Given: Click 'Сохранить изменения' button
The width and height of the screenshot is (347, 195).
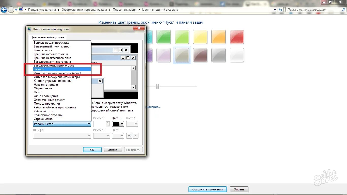Looking at the screenshot, I should pyautogui.click(x=208, y=189).
